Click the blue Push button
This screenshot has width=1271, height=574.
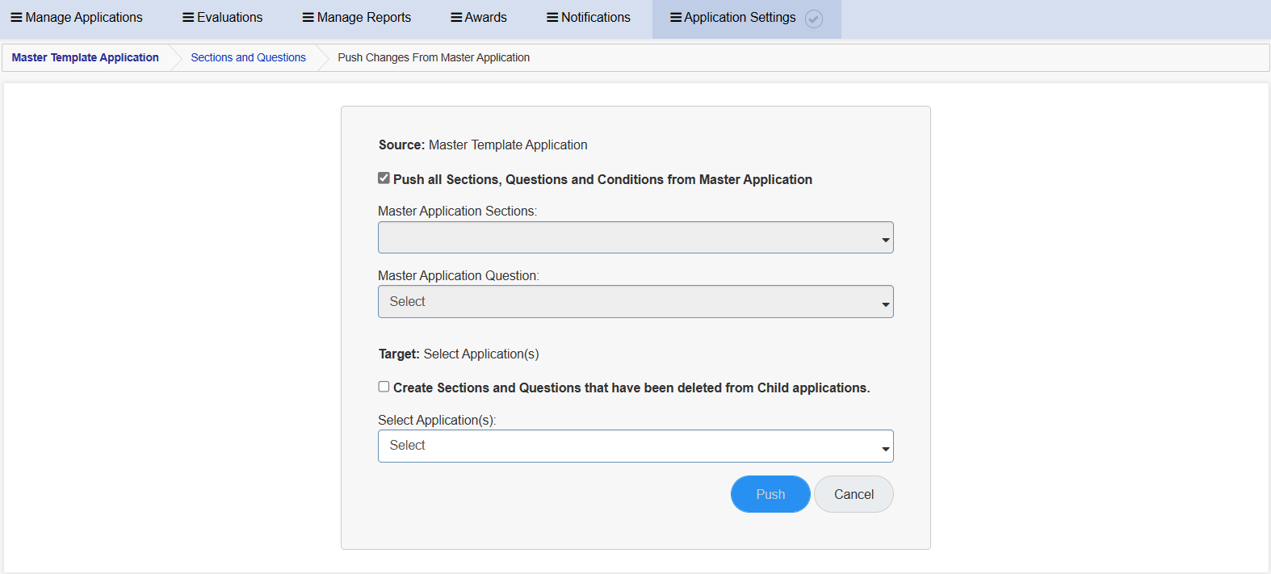(x=770, y=494)
